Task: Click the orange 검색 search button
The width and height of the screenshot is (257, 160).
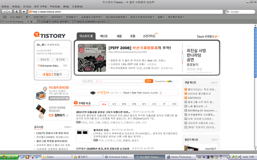Action: tap(149, 81)
